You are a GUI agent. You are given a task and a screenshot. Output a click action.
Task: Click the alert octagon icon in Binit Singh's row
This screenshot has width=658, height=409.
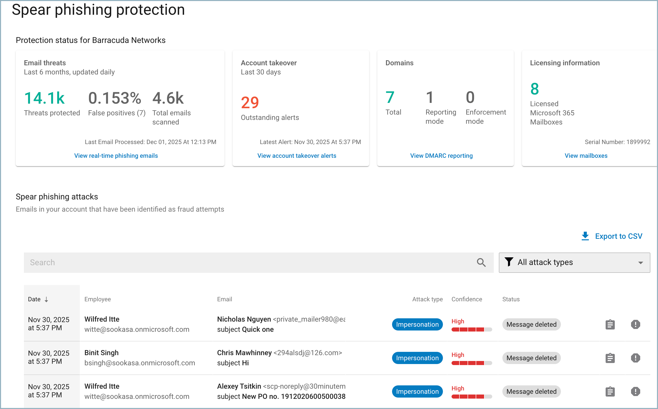[x=635, y=358]
